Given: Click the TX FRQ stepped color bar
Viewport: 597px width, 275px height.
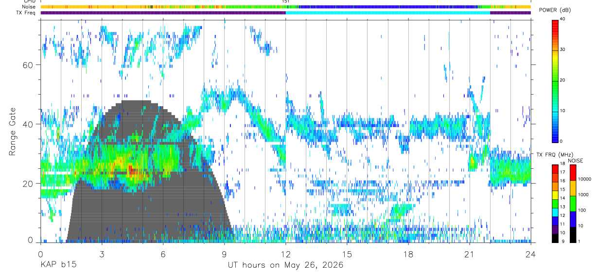Looking at the screenshot, I should click(x=555, y=203).
